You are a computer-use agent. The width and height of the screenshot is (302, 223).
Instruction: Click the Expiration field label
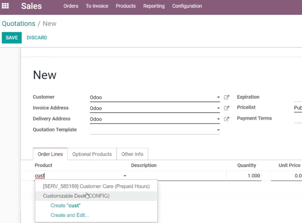coord(248,97)
